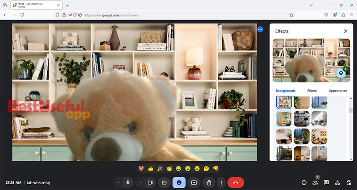Open the browser application menu

[x=352, y=15]
